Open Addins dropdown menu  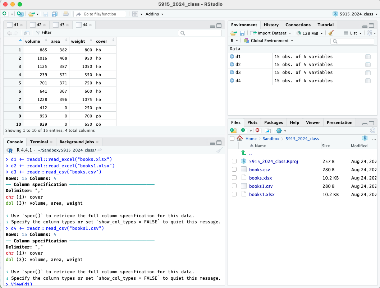click(x=154, y=14)
